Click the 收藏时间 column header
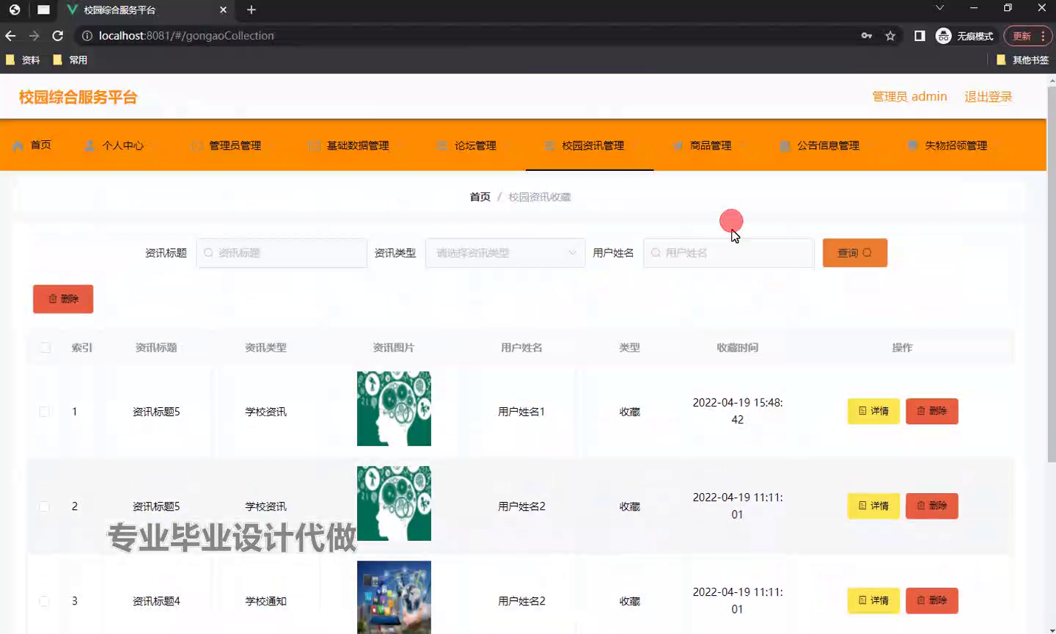This screenshot has width=1056, height=634. pos(738,348)
